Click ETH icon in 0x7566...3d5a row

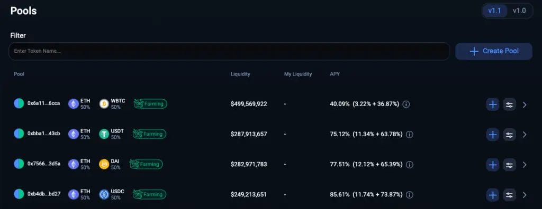coord(73,165)
